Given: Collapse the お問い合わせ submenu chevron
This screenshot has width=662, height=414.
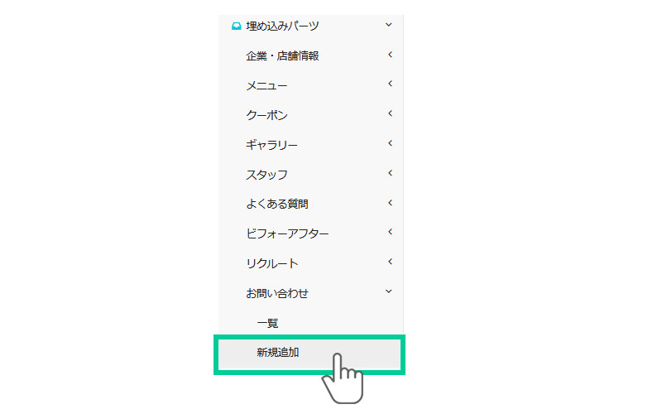Looking at the screenshot, I should pyautogui.click(x=389, y=292).
